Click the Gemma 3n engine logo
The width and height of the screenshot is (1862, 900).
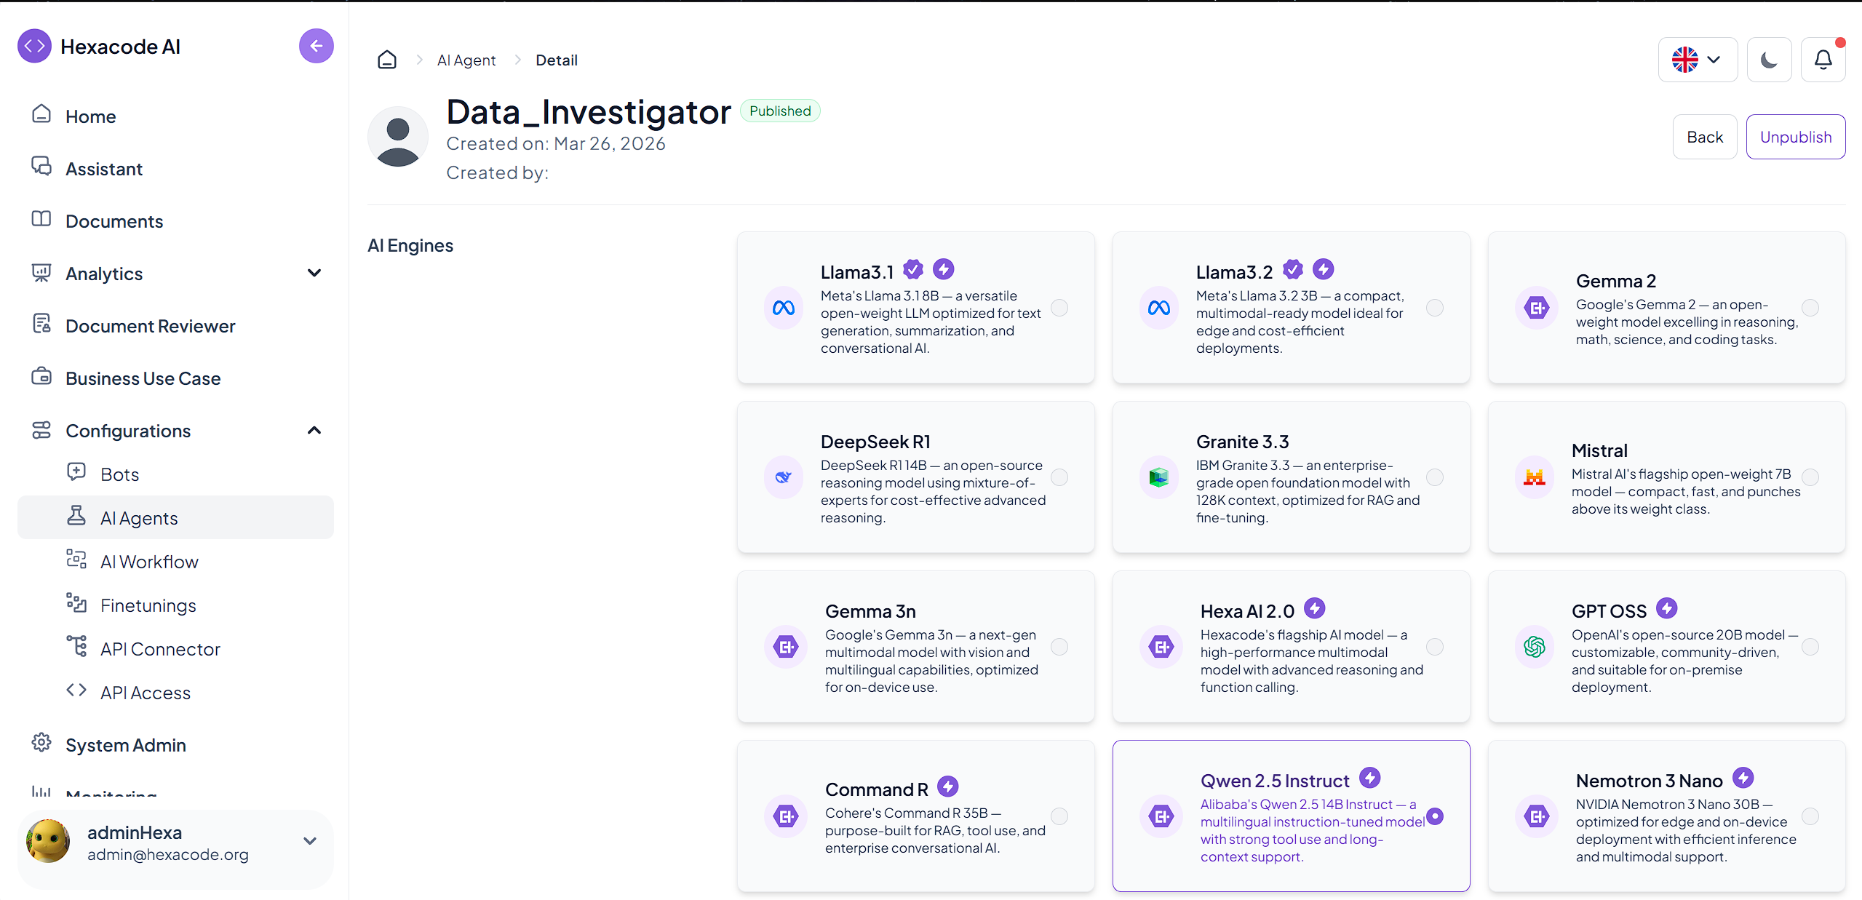786,647
